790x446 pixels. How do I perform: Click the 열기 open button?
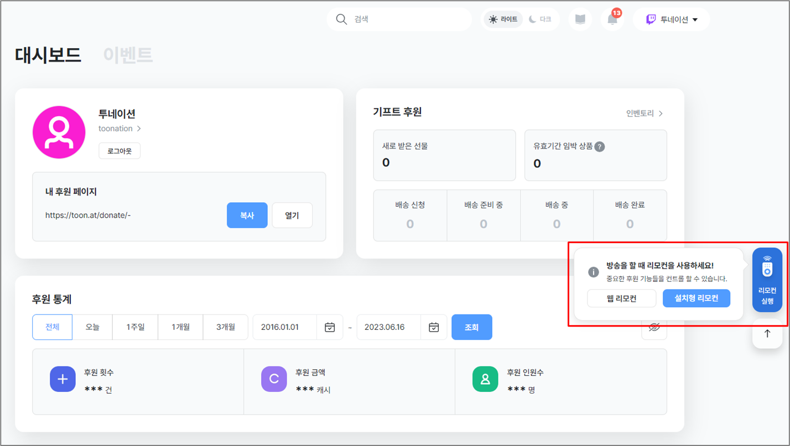click(x=292, y=216)
